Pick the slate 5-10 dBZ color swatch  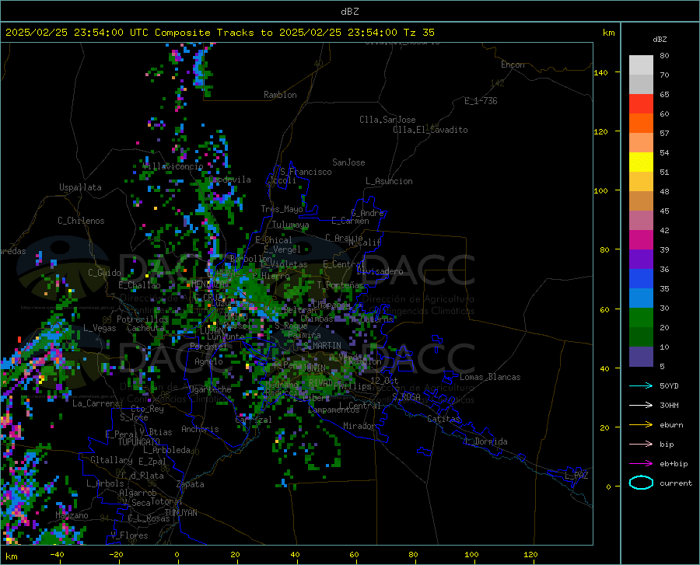click(641, 357)
